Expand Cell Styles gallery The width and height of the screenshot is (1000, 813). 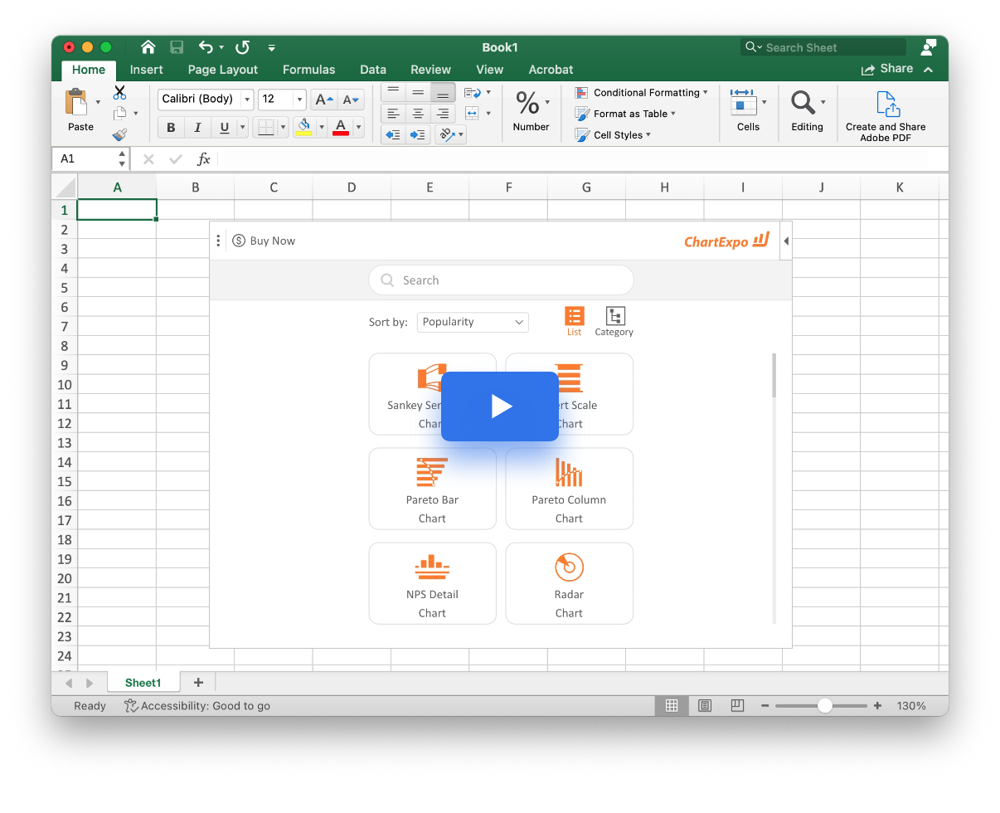point(613,135)
